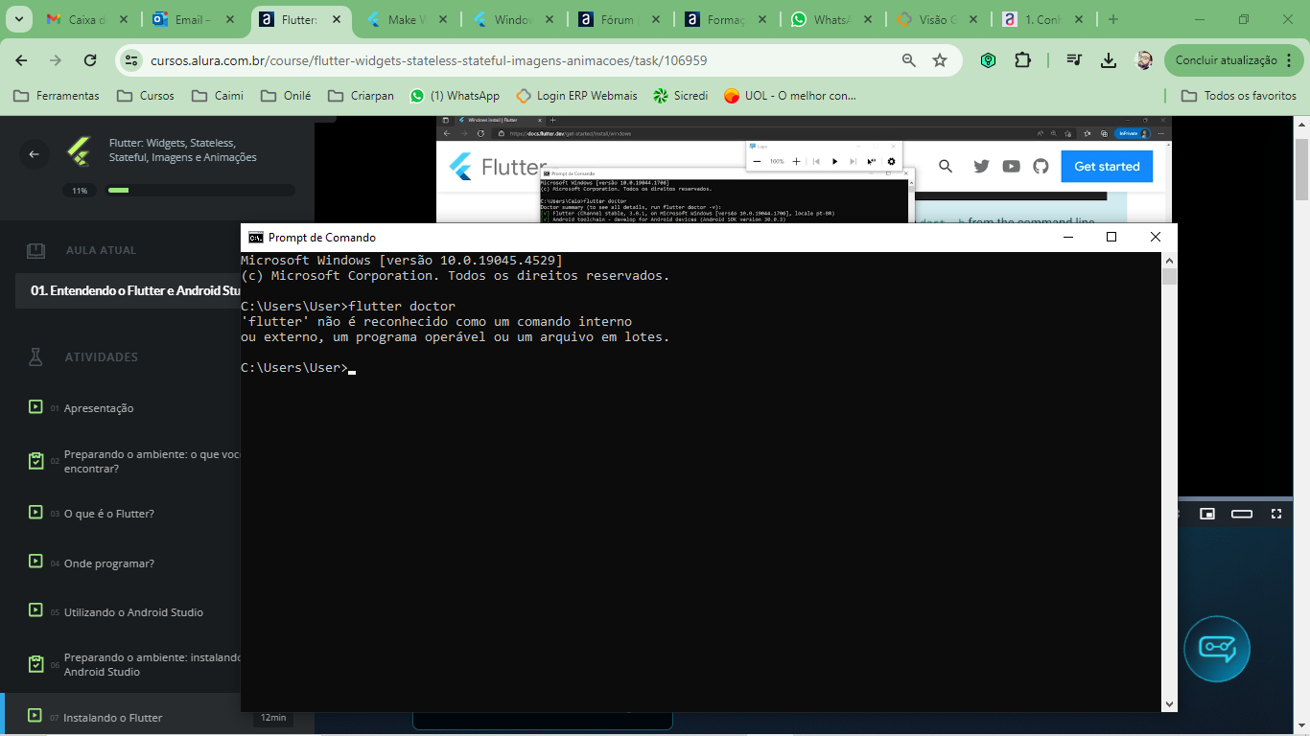Open the Caimi bookmark folder
This screenshot has width=1310, height=736.
218,96
